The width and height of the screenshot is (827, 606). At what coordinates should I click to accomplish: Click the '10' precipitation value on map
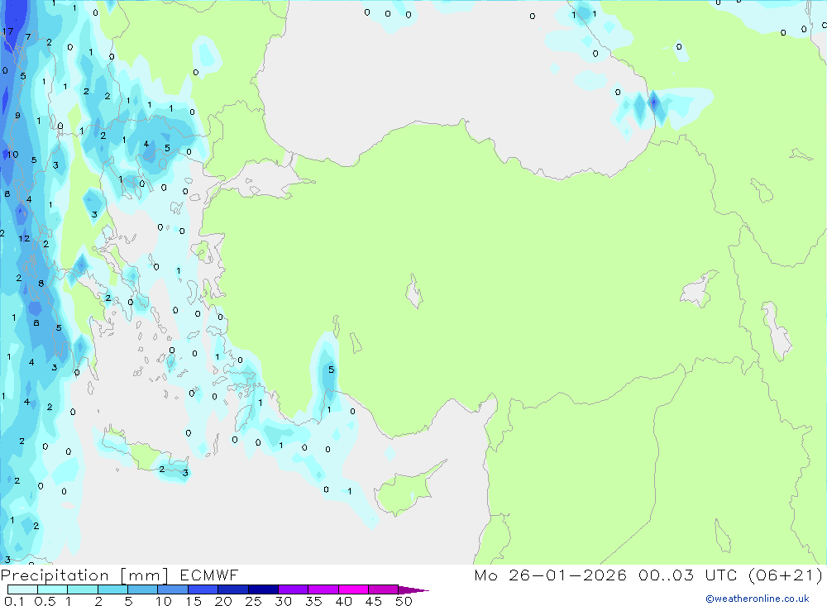coord(12,155)
